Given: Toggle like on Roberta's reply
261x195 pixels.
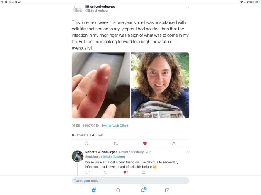Looking at the screenshot, I should click(x=125, y=172).
